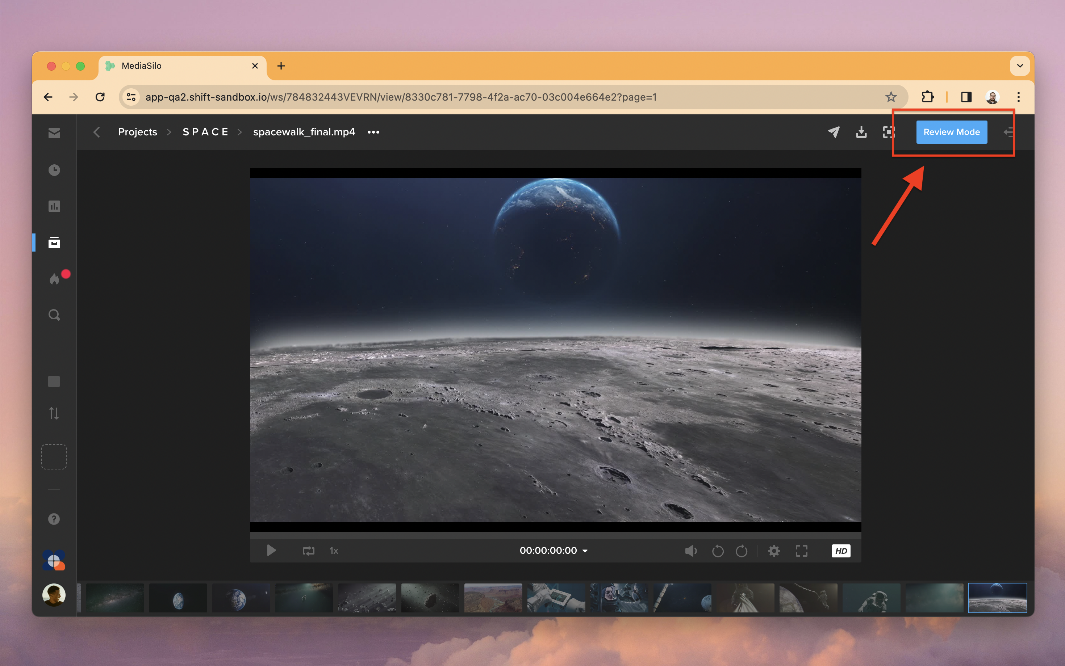Toggle loop playback on the player
The height and width of the screenshot is (666, 1065).
[308, 551]
